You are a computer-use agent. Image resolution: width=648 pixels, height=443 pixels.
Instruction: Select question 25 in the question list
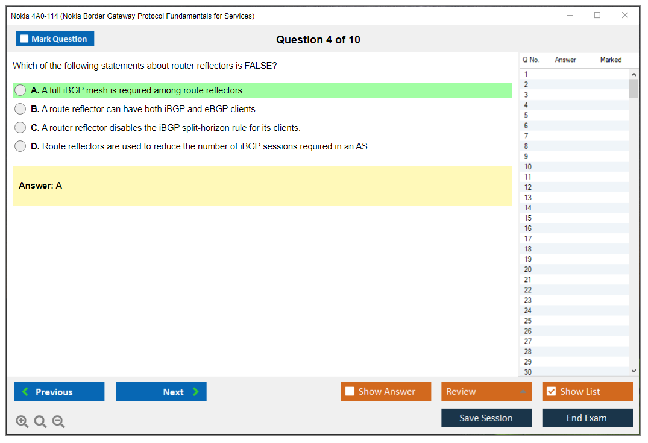tap(528, 321)
